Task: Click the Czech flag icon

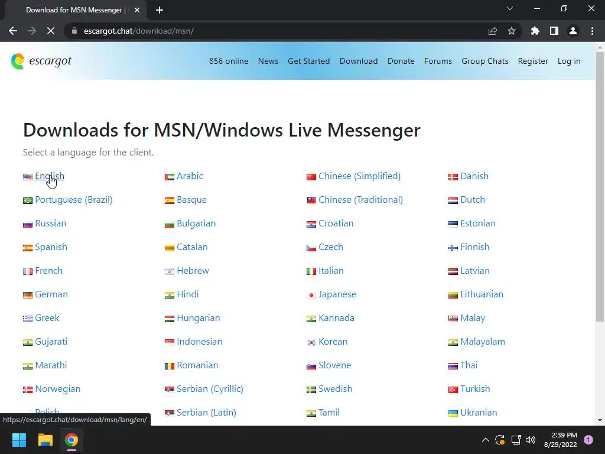Action: [x=311, y=248]
